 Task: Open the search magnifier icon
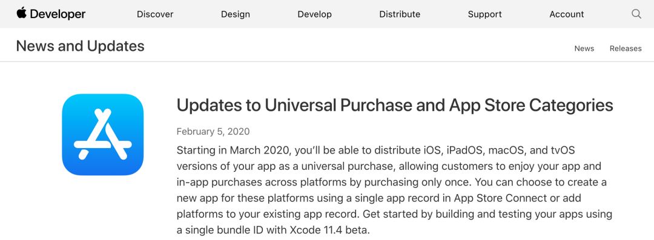[636, 14]
